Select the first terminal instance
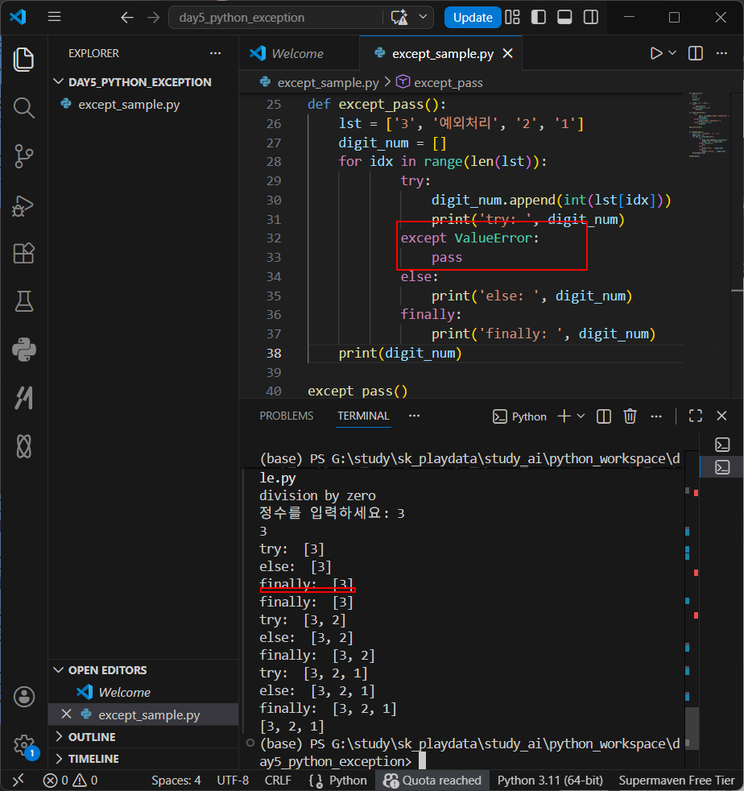This screenshot has width=744, height=791. (x=722, y=445)
